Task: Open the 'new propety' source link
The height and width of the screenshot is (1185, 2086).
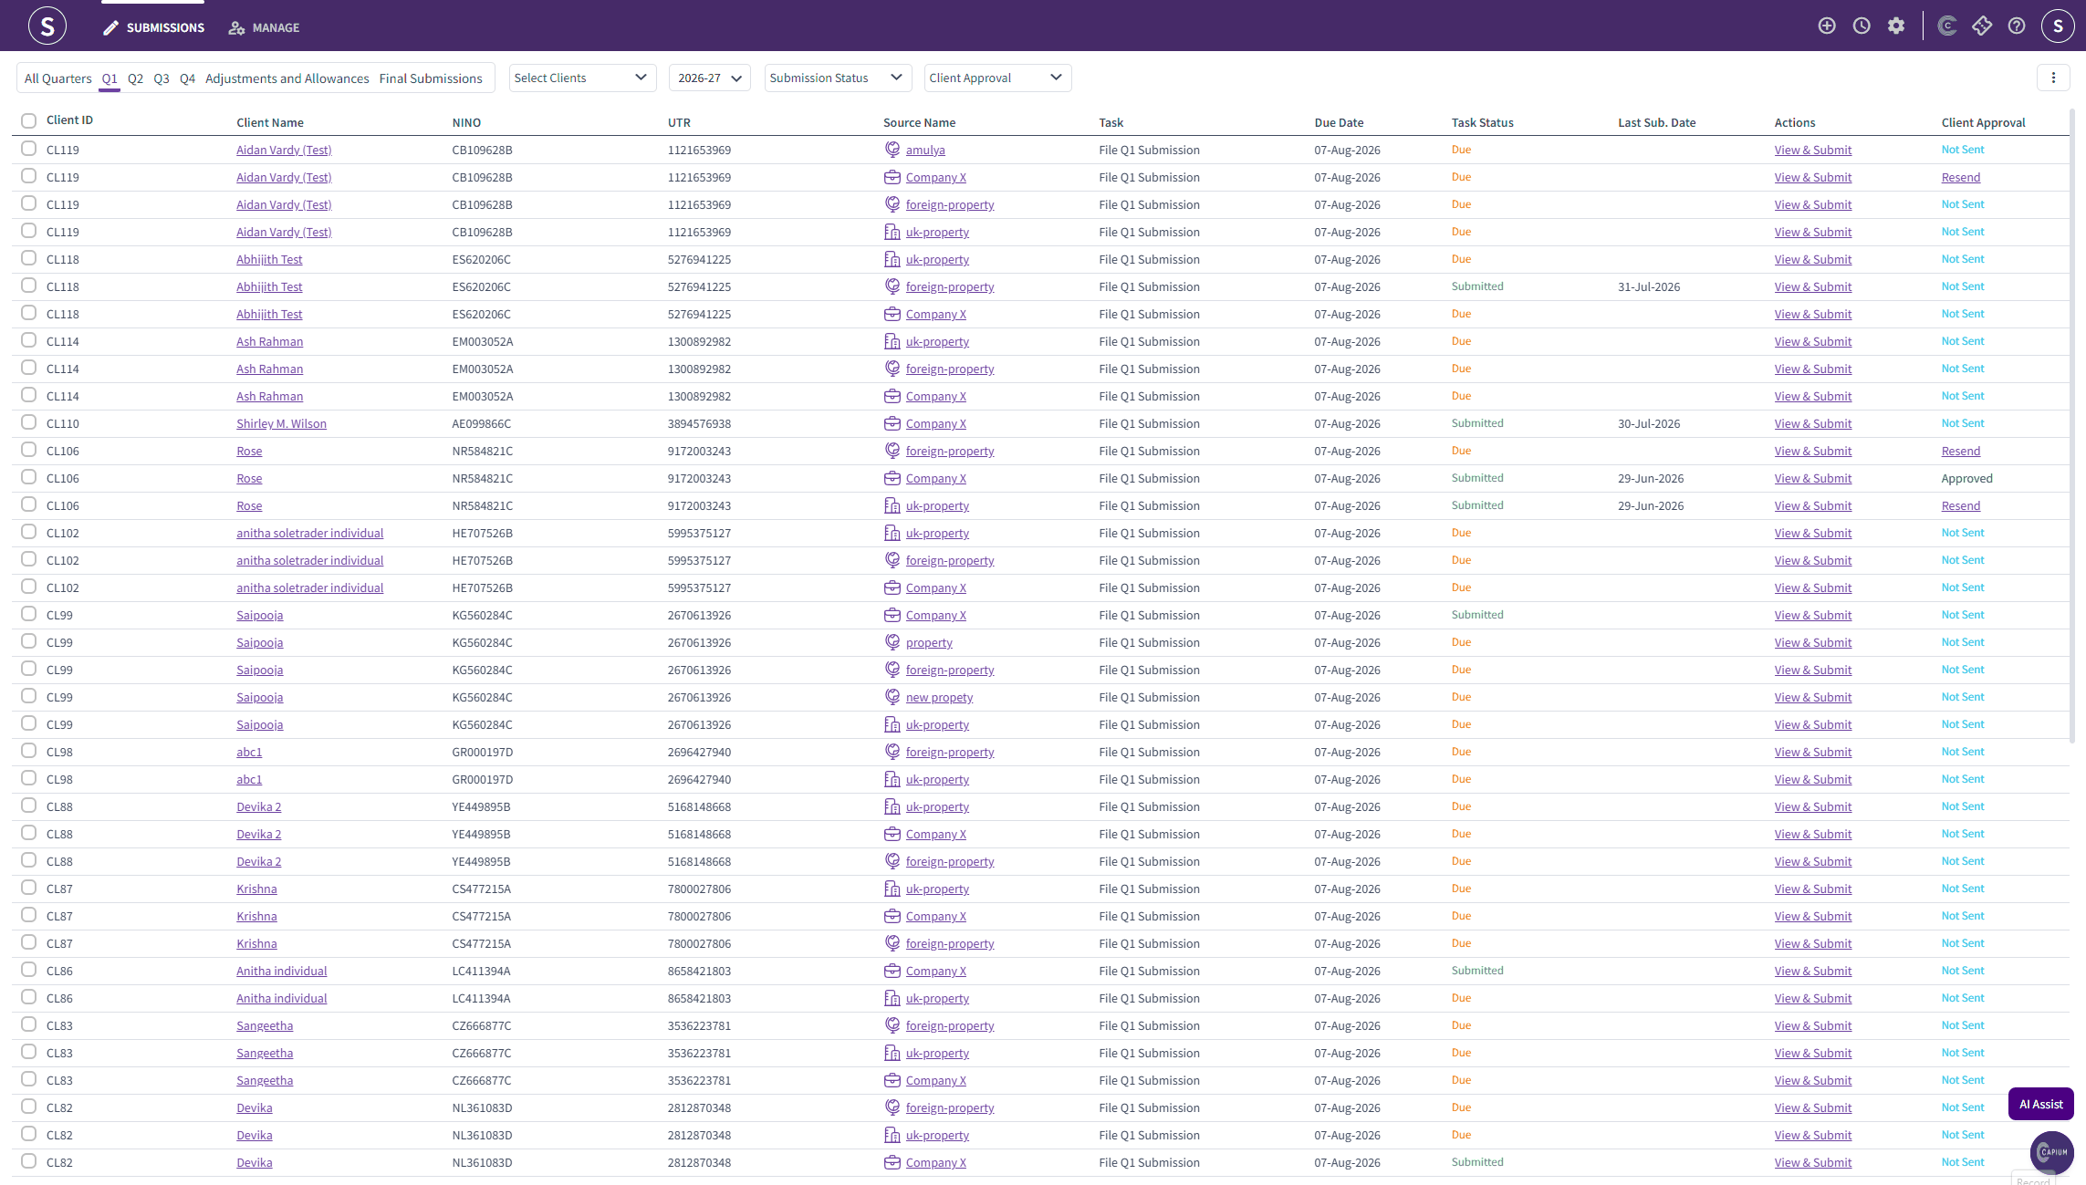Action: [x=939, y=697]
